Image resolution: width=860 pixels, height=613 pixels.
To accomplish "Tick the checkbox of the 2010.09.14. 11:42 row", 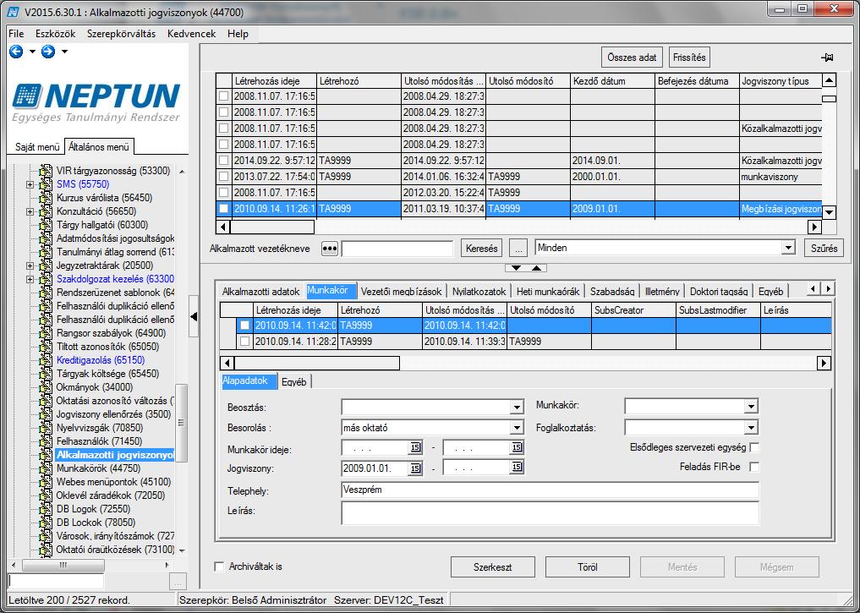I will click(244, 326).
